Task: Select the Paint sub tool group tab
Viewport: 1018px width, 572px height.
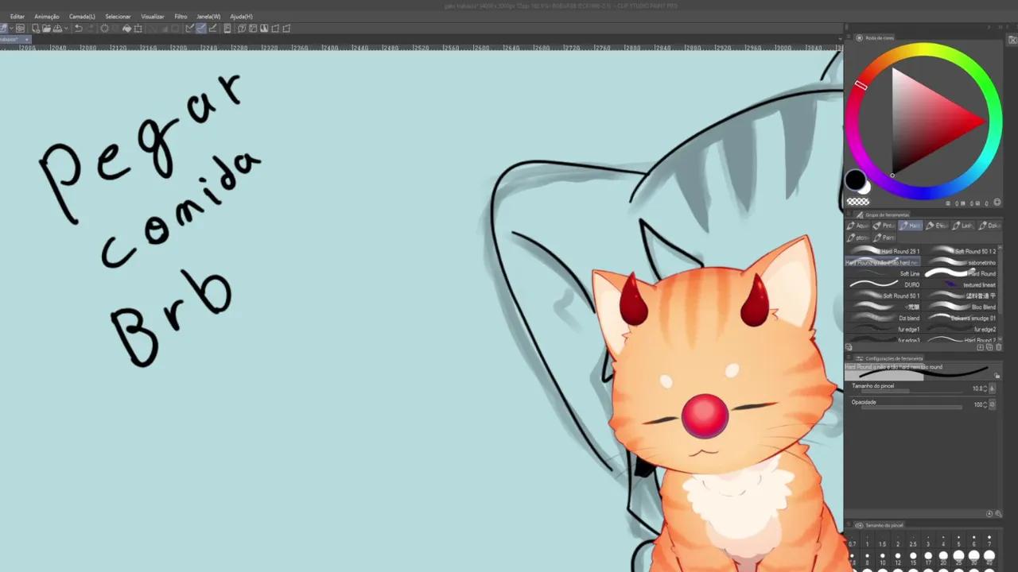Action: pos(884,238)
